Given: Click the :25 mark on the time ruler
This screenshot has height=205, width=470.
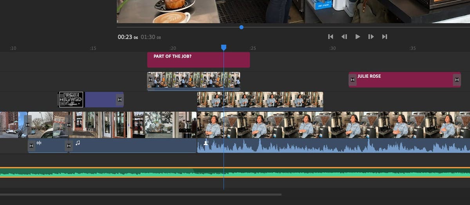Looking at the screenshot, I should pyautogui.click(x=253, y=48).
